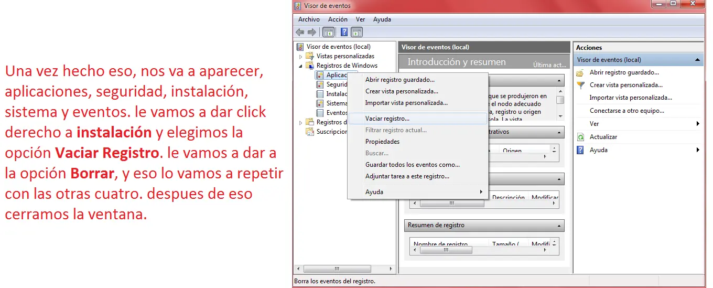Click the Back arrow toolbar icon

(300, 33)
